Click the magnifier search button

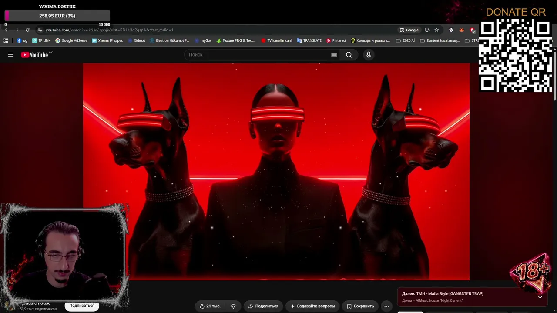(x=349, y=55)
